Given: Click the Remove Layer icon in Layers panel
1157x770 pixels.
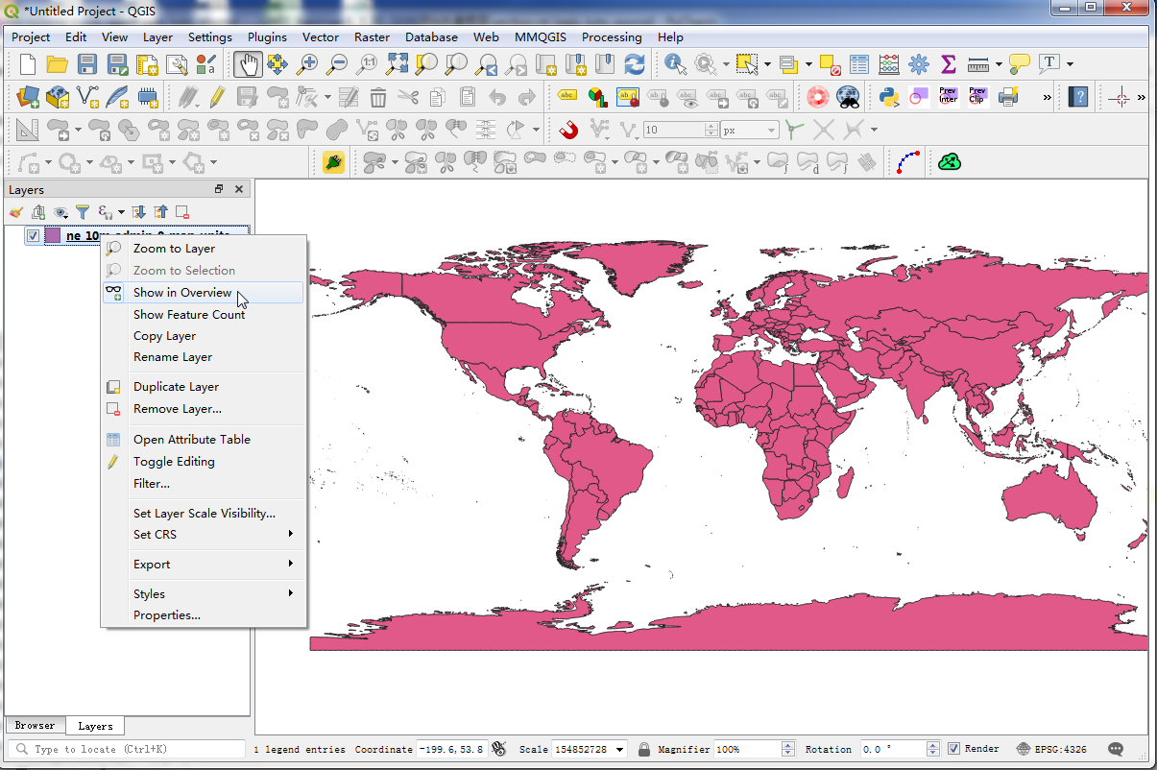Looking at the screenshot, I should [x=182, y=212].
